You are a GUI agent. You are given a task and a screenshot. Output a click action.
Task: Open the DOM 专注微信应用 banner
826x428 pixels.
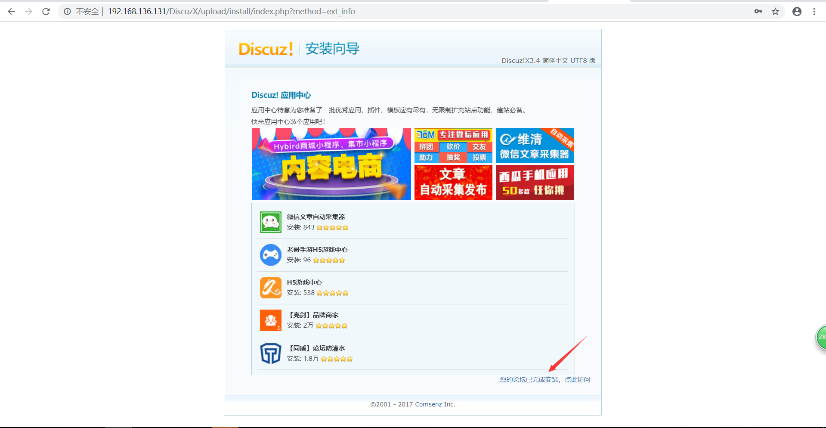point(453,145)
